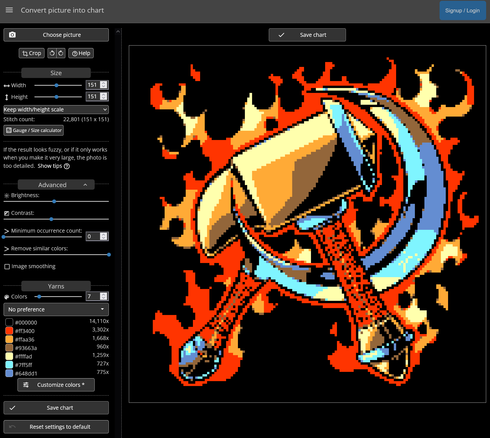Image resolution: width=490 pixels, height=438 pixels.
Task: Click Signup / Login
Action: tap(462, 11)
